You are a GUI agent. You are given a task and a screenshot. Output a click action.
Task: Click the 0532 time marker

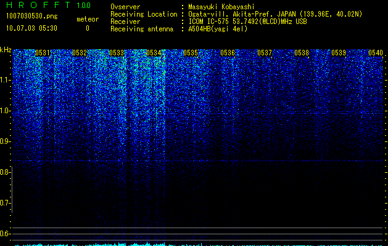point(80,53)
